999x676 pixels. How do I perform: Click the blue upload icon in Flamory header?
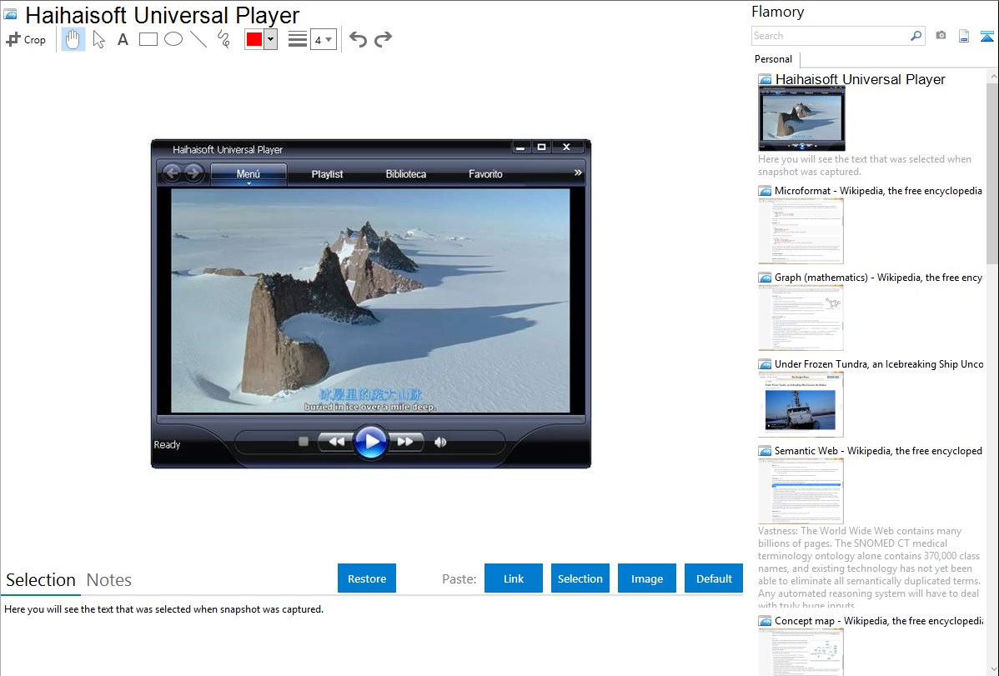[986, 36]
